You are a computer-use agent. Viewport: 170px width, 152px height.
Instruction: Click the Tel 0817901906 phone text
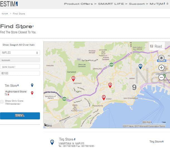[67, 146]
